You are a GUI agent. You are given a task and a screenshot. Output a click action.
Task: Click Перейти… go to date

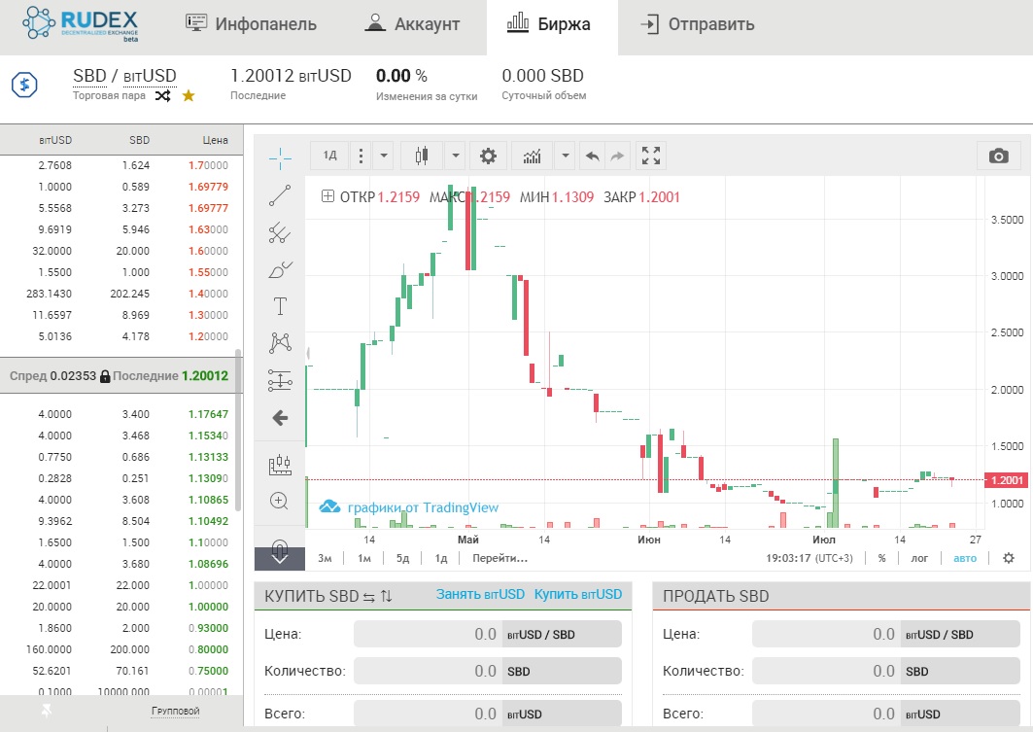(x=500, y=558)
